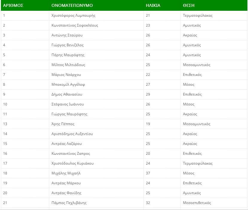Image resolution: width=248 pixels, height=210 pixels.
Task: Select goalkeeper Χριστόδουλος Κυριάκου
Action: (x=73, y=163)
